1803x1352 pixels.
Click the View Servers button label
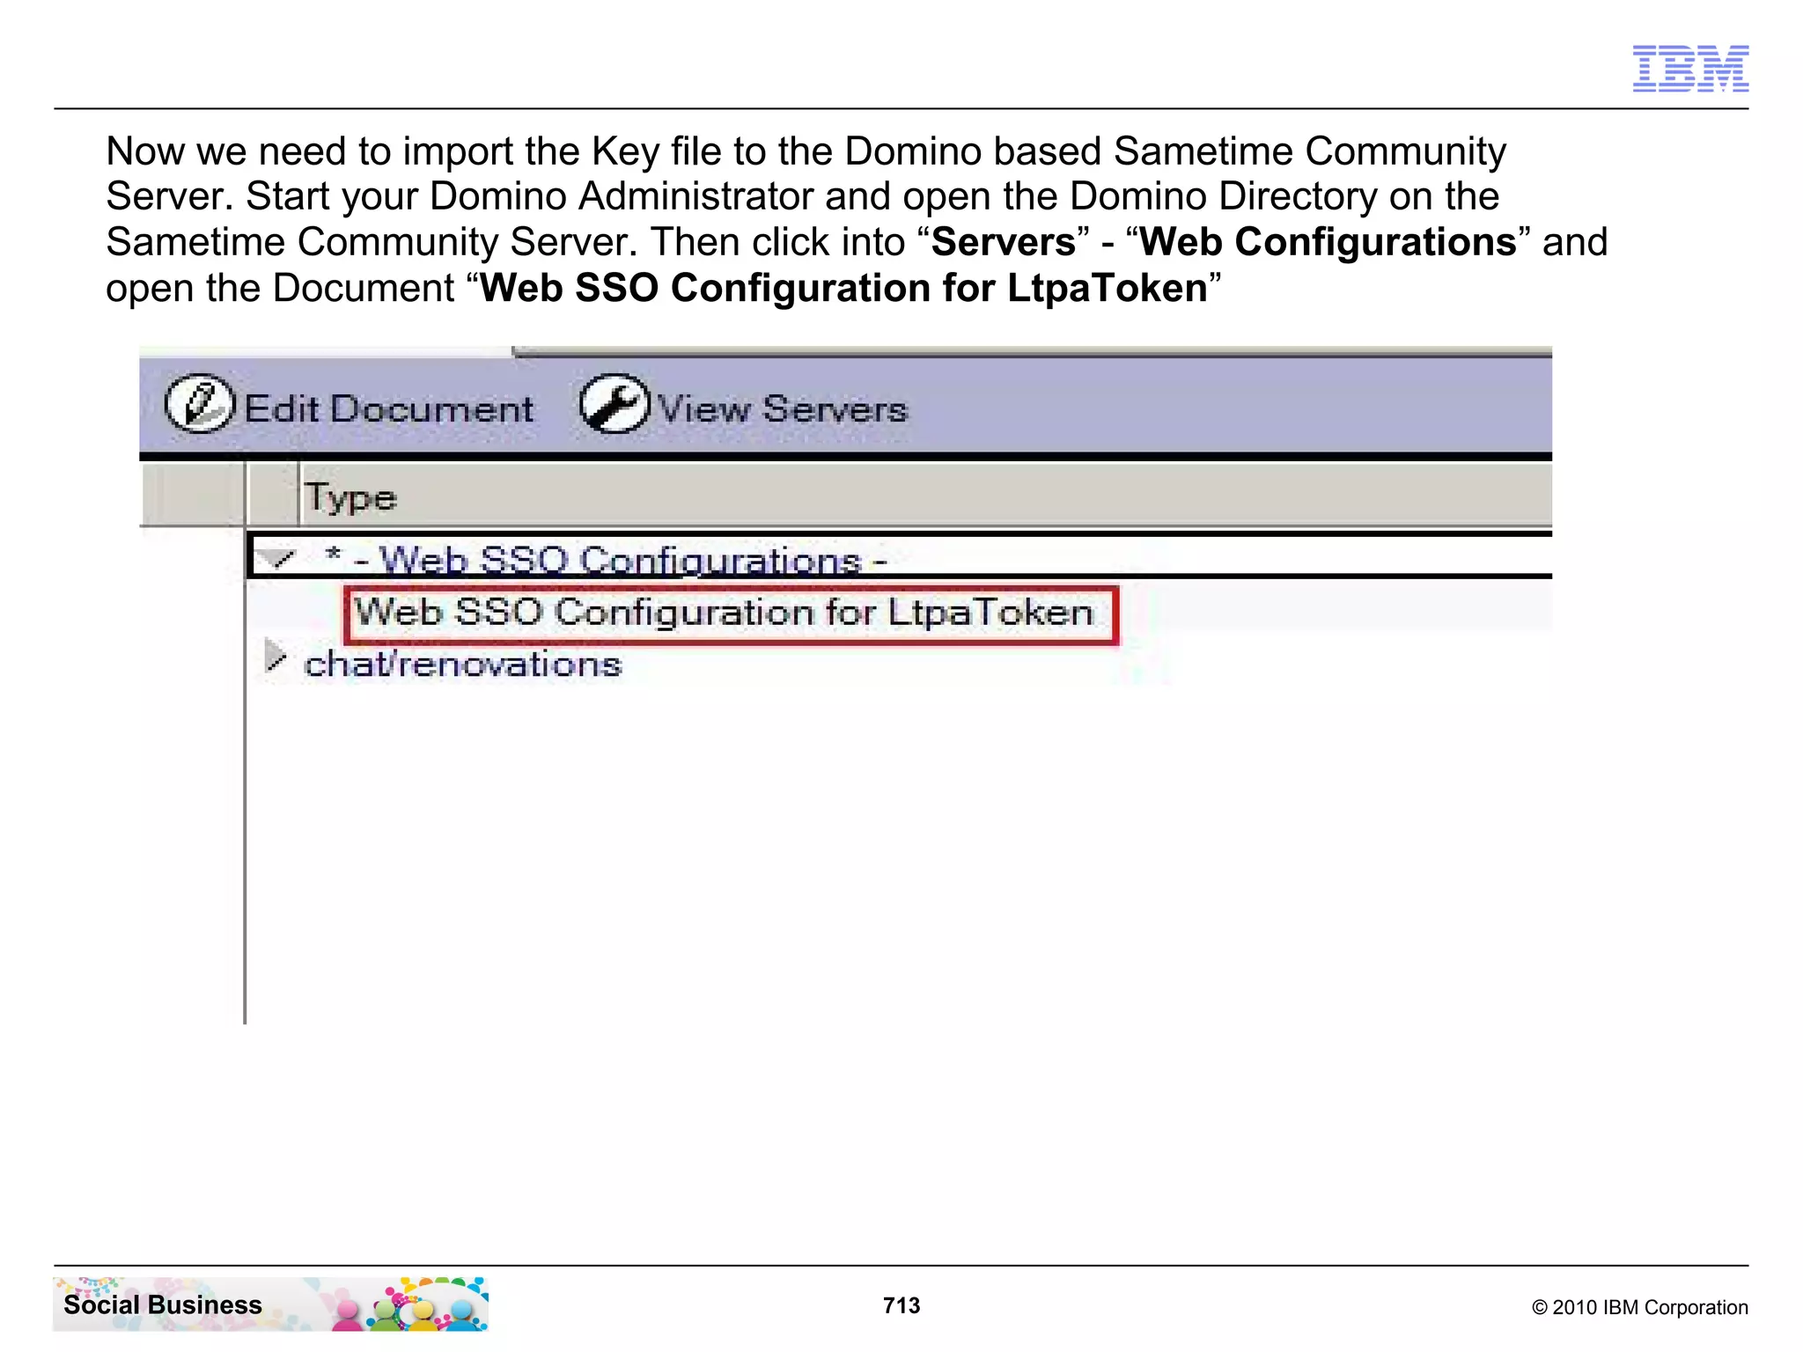(783, 409)
